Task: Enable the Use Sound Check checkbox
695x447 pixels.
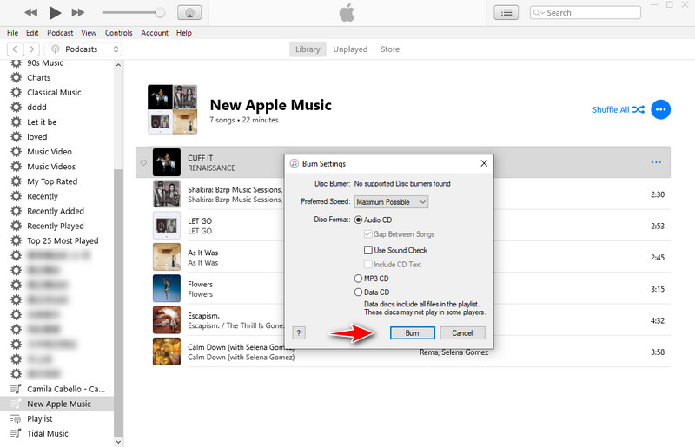Action: 367,250
